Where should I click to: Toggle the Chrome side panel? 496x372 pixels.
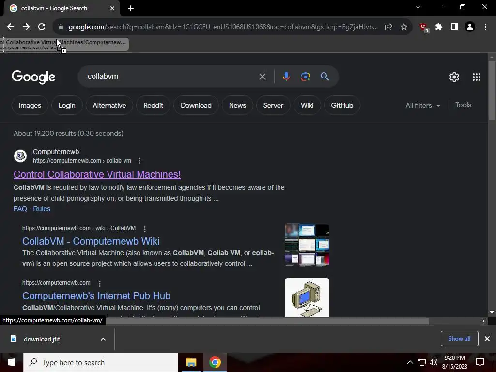tap(454, 27)
